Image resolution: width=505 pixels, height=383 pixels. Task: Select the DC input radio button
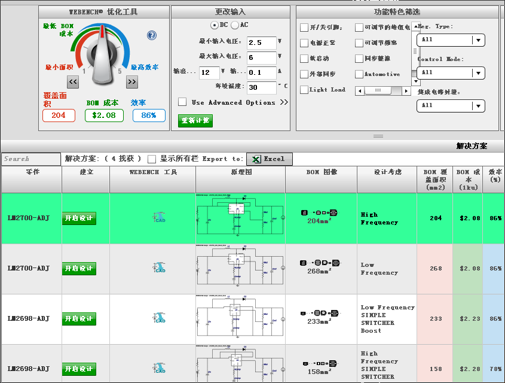click(x=214, y=25)
